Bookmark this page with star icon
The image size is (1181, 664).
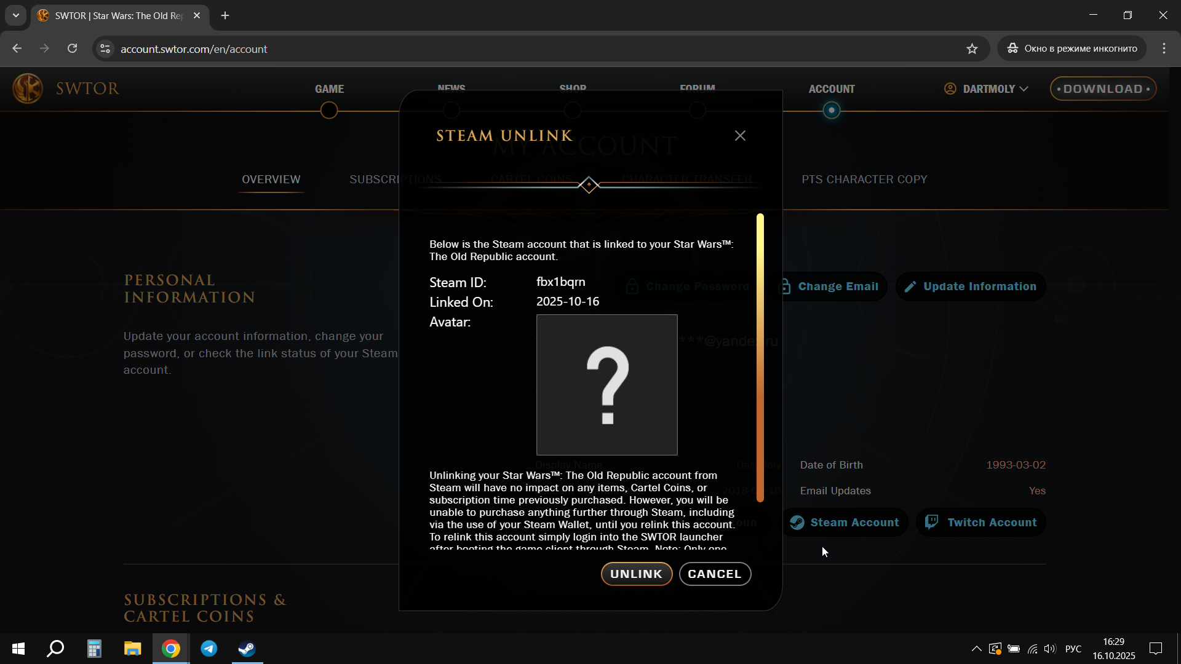coord(972,49)
